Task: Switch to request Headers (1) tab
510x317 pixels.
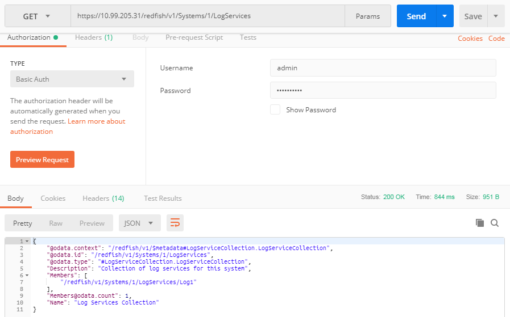Action: pyautogui.click(x=94, y=37)
